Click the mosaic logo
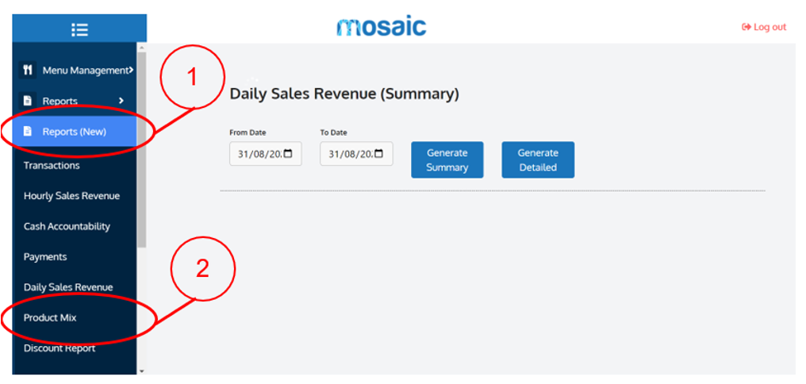This screenshot has height=384, width=806. tap(382, 27)
